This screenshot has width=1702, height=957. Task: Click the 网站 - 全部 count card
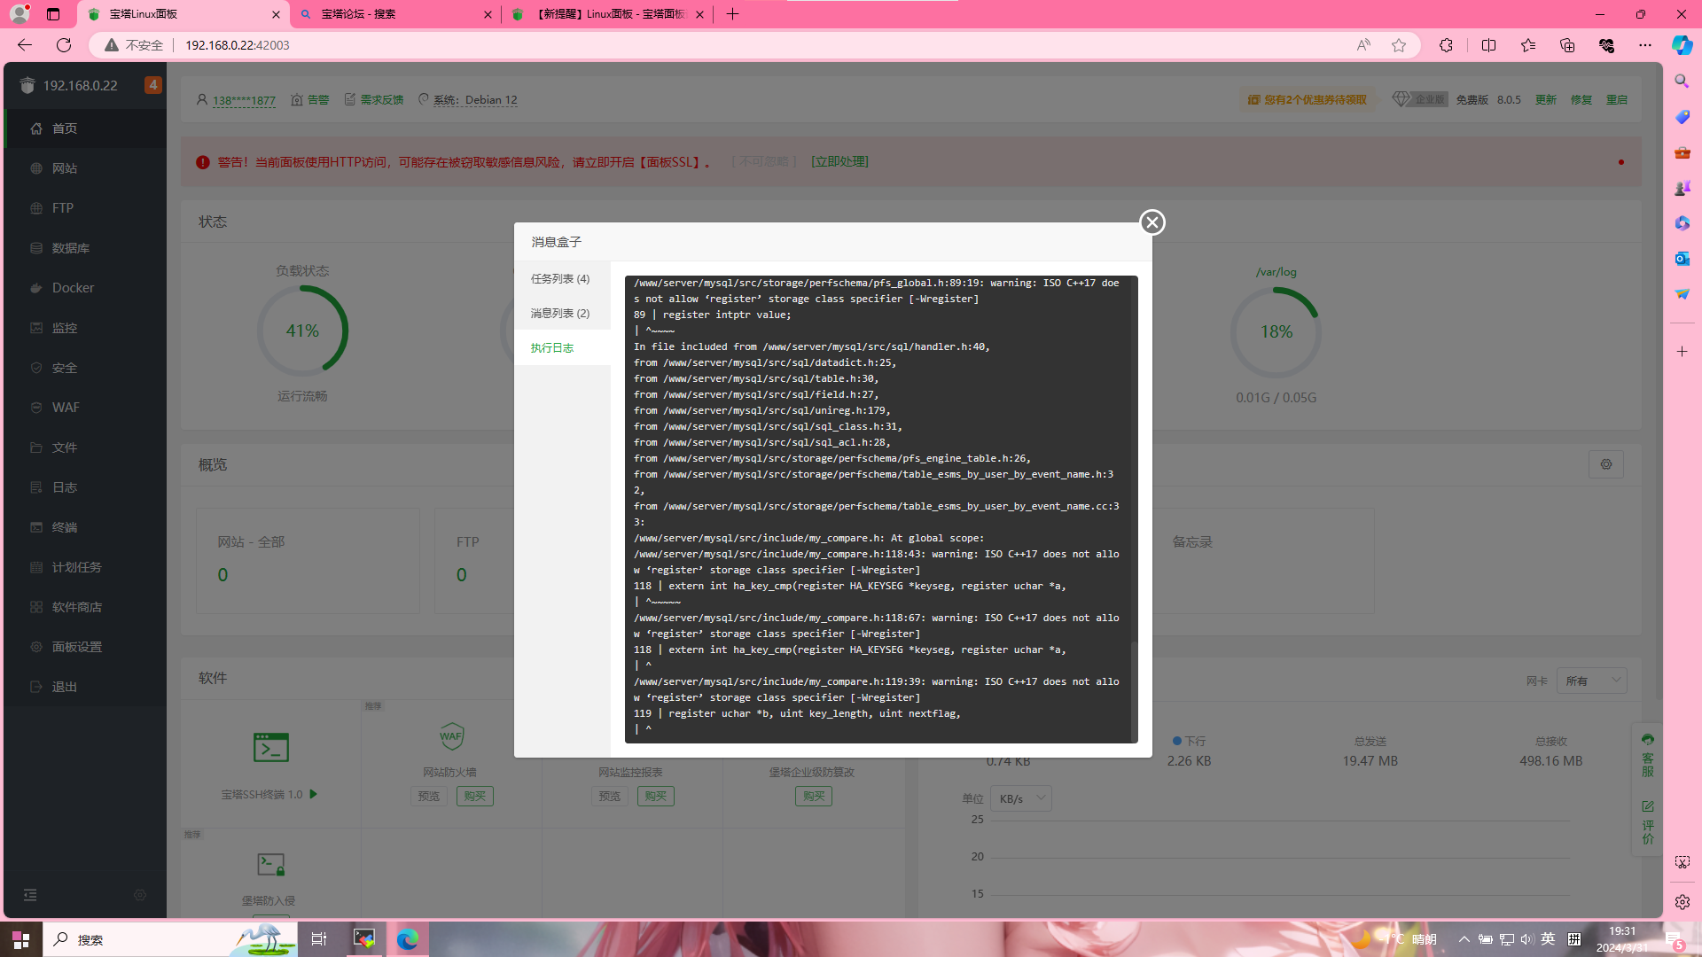pos(308,561)
